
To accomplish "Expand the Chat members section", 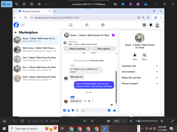I will pos(140,72).
